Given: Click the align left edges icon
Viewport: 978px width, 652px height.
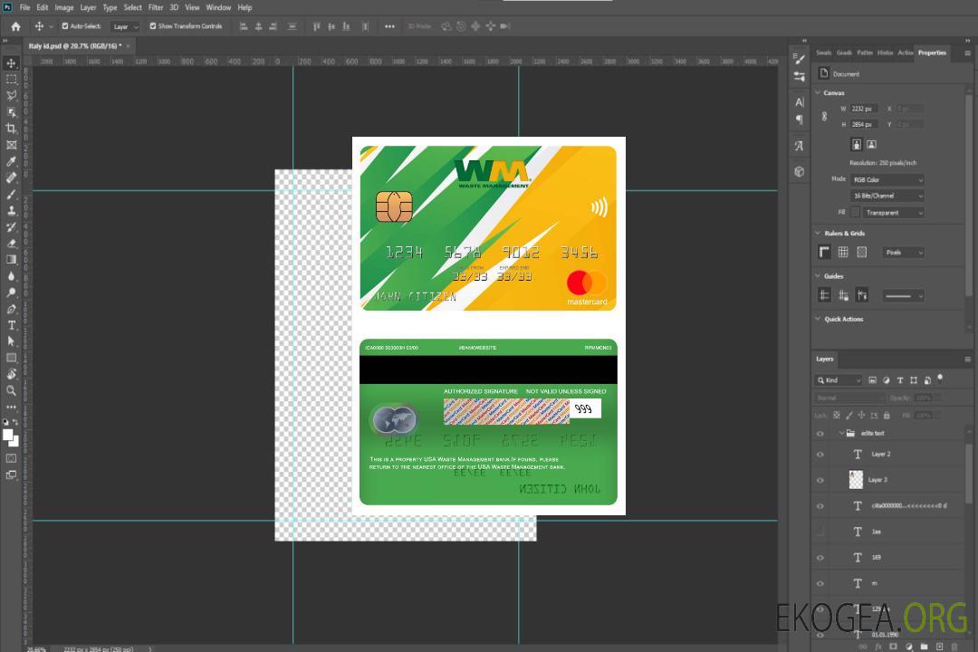Looking at the screenshot, I should pyautogui.click(x=244, y=26).
